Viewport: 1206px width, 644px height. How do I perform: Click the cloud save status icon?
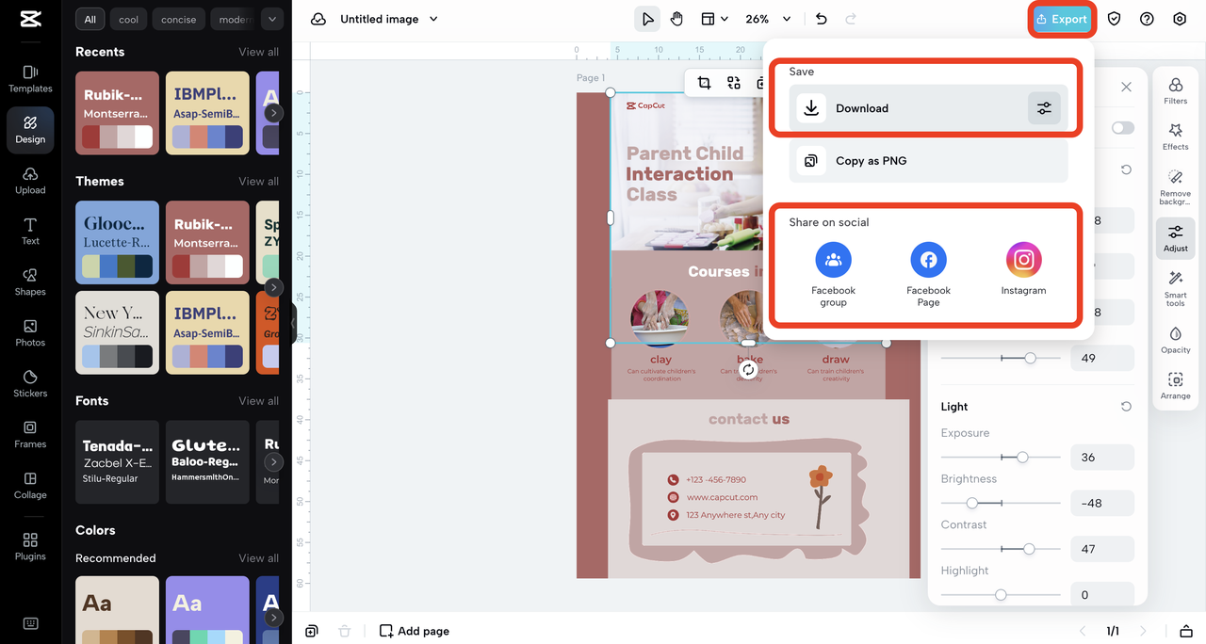318,19
